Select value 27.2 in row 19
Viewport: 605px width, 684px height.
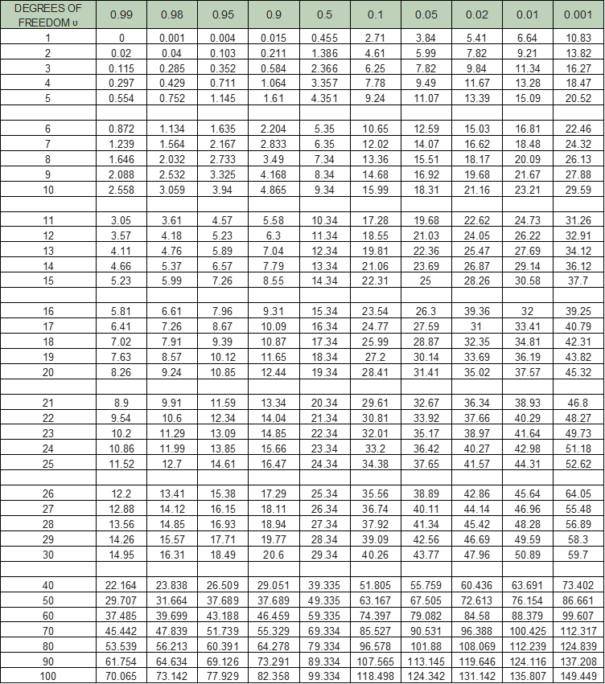[x=375, y=357]
